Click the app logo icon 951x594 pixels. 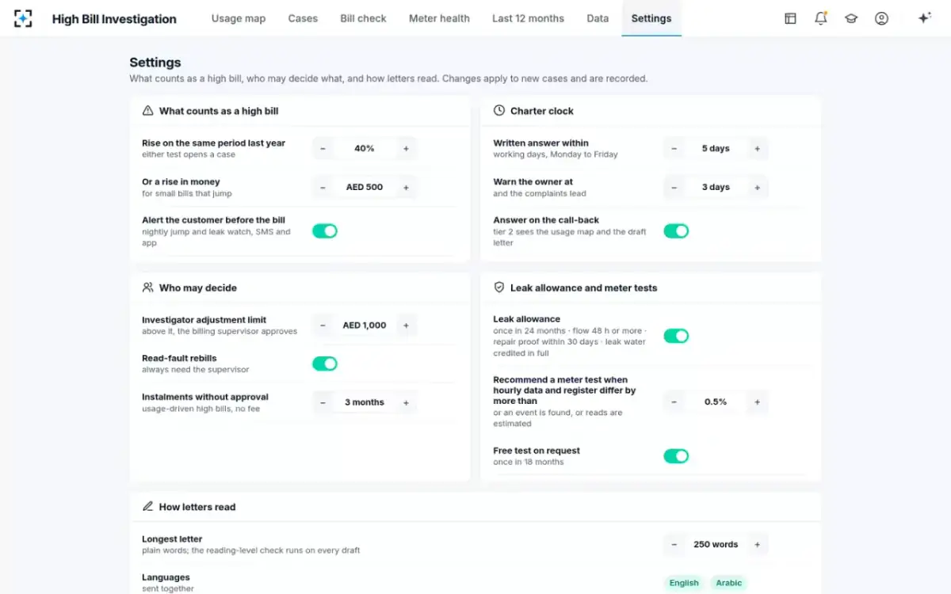tap(24, 18)
